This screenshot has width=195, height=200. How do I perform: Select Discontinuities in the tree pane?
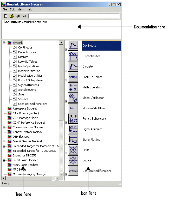(x=27, y=52)
